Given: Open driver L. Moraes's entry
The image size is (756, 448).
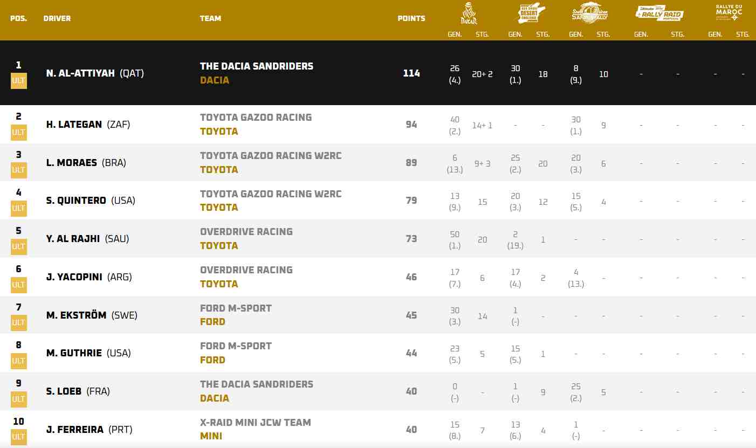Looking at the screenshot, I should tap(72, 163).
